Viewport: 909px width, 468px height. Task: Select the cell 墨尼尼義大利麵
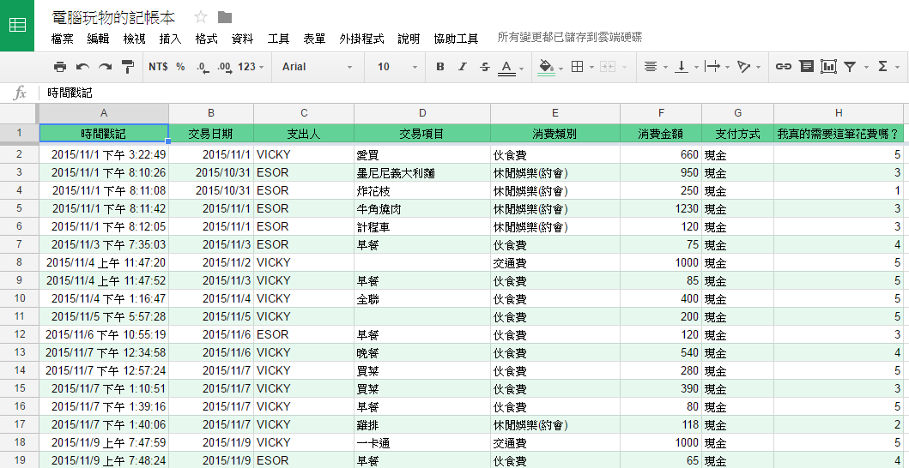tap(422, 172)
